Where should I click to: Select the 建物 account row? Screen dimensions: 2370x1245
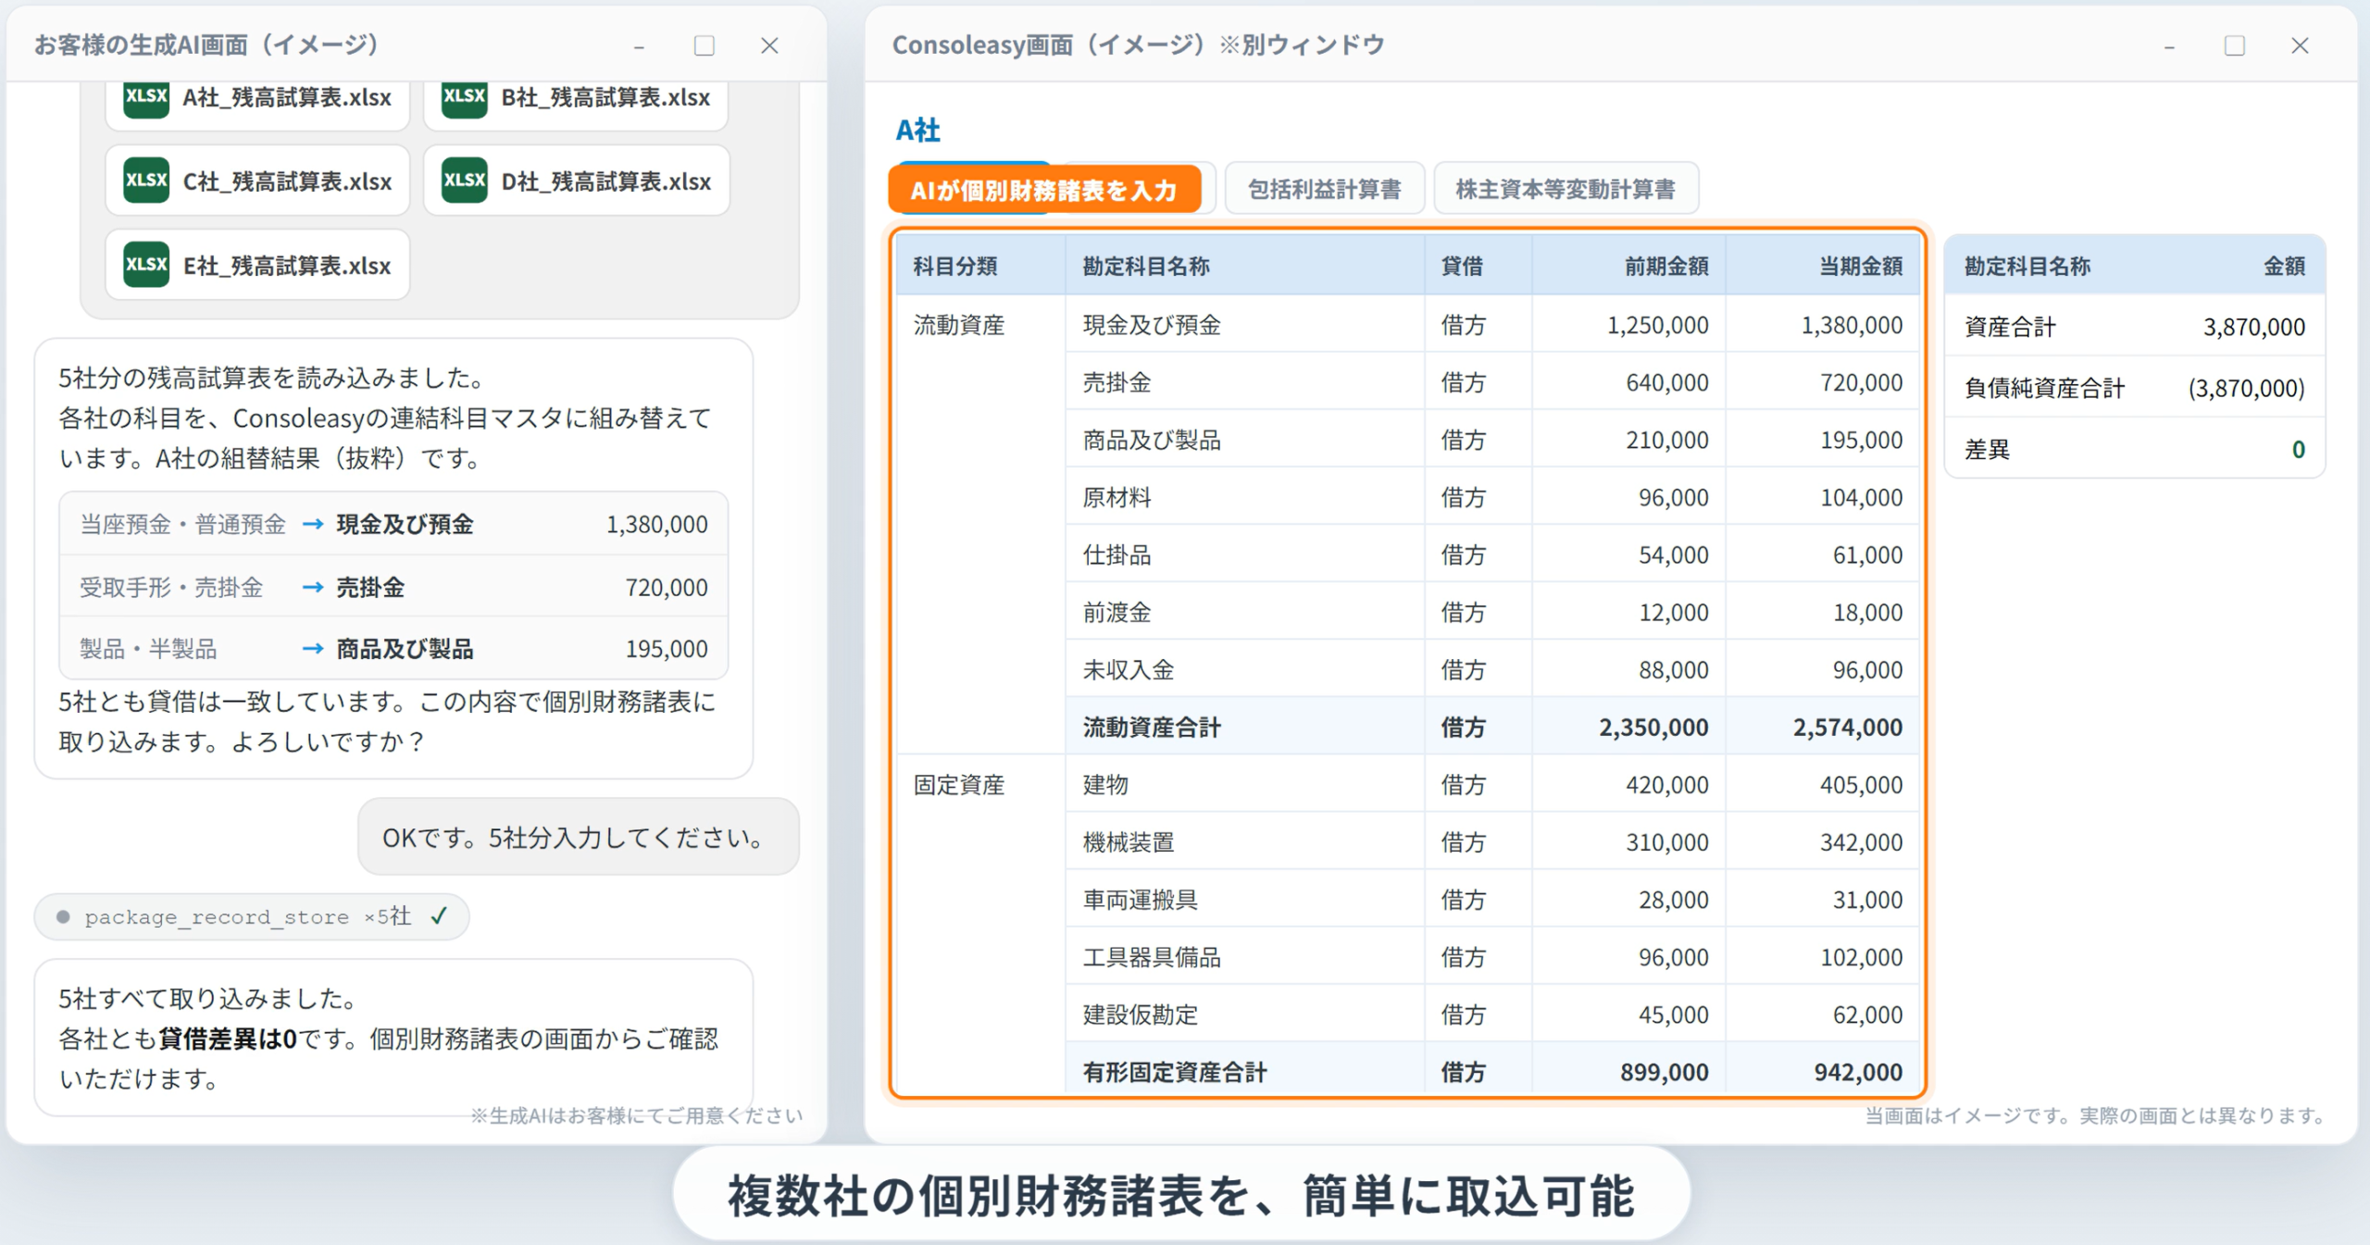1492,784
